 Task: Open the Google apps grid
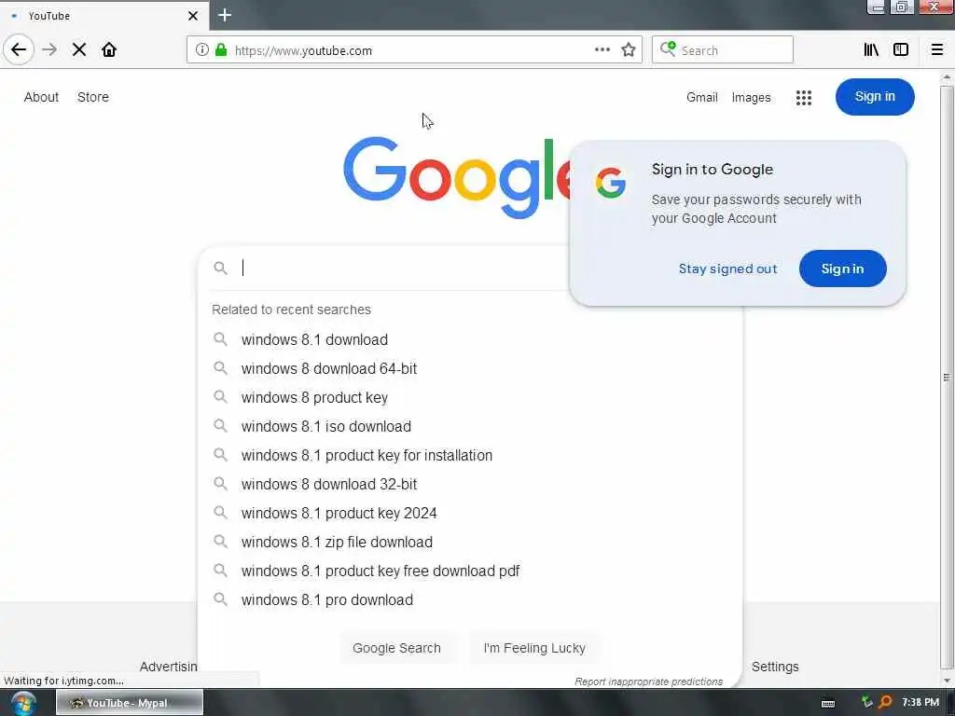click(x=804, y=97)
